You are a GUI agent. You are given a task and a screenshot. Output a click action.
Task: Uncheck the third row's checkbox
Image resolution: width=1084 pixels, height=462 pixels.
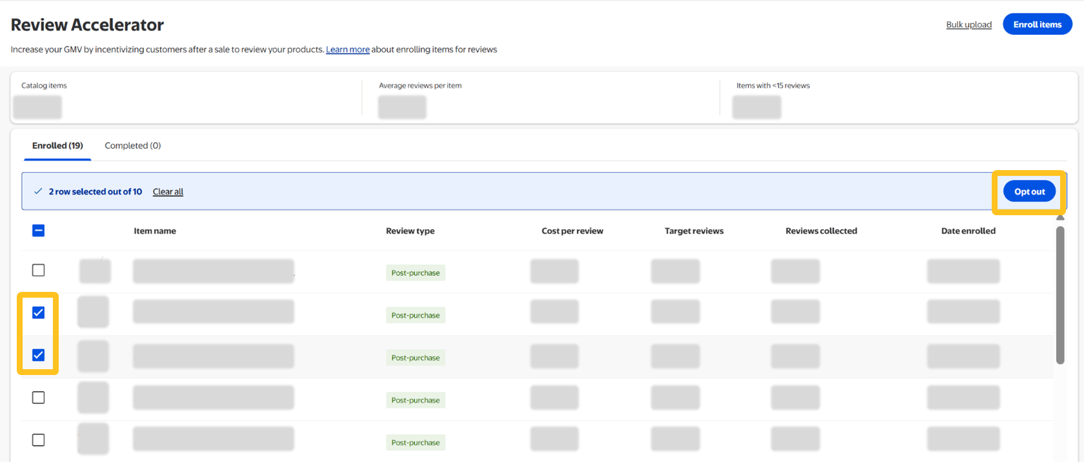coord(39,355)
